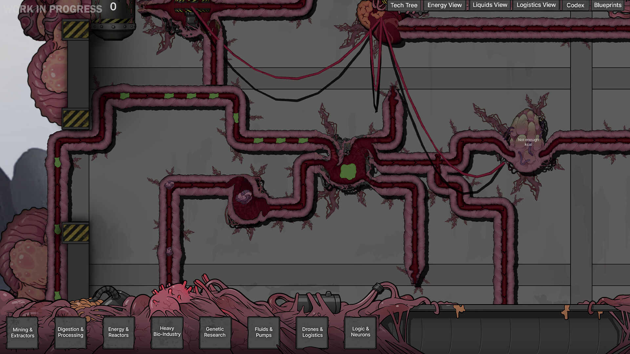The height and width of the screenshot is (354, 630).
Task: Select the Energy & Reactors category
Action: pos(118,332)
